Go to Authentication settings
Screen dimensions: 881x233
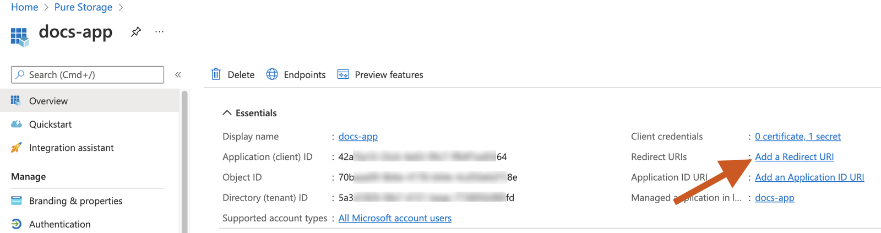tap(59, 224)
